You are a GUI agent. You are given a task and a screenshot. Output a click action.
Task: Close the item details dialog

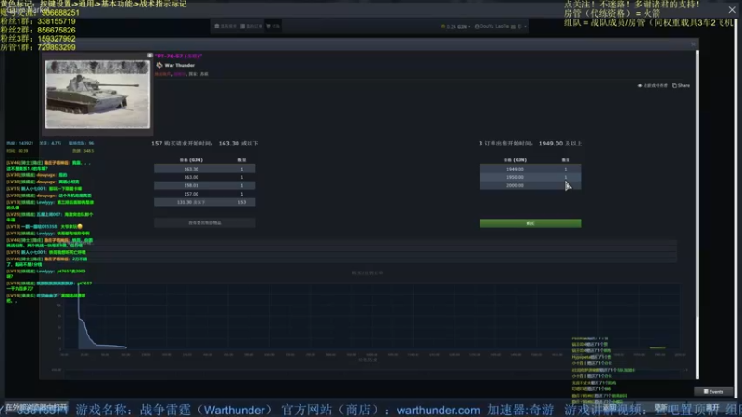click(693, 44)
